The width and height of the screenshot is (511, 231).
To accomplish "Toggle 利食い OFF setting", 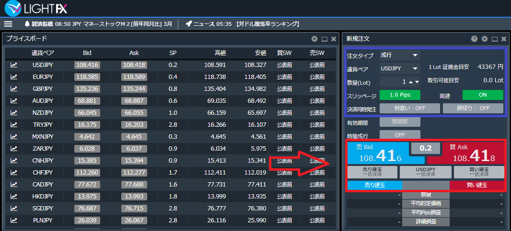I will (x=410, y=108).
